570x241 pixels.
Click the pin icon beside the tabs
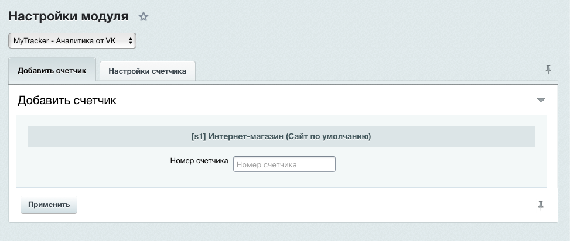(548, 70)
